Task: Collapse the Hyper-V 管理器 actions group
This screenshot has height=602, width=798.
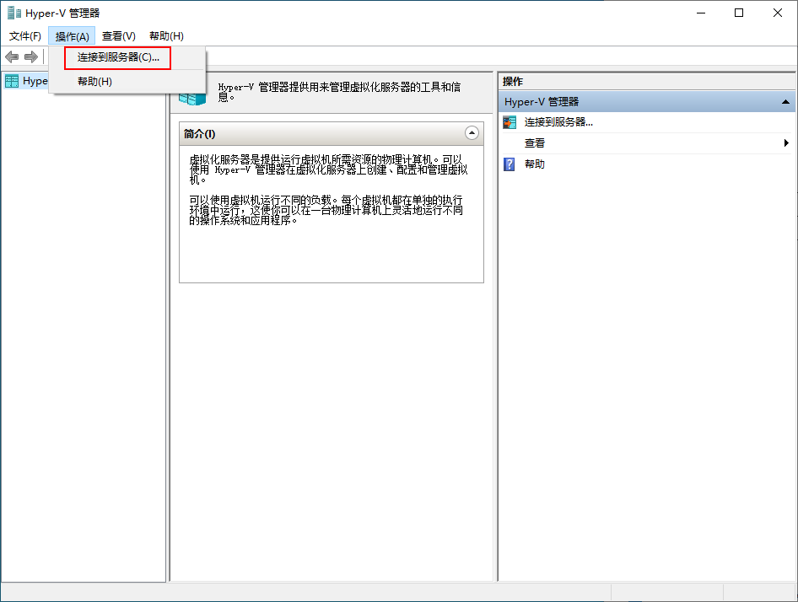Action: click(x=785, y=102)
